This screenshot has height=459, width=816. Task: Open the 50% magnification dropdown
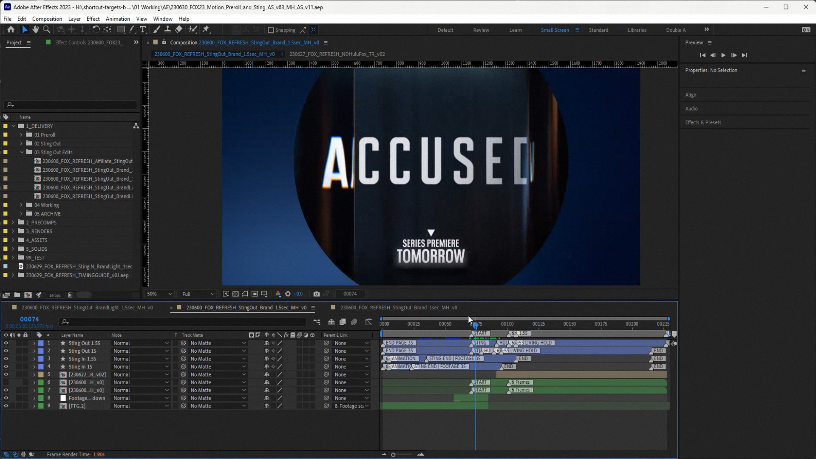[159, 294]
